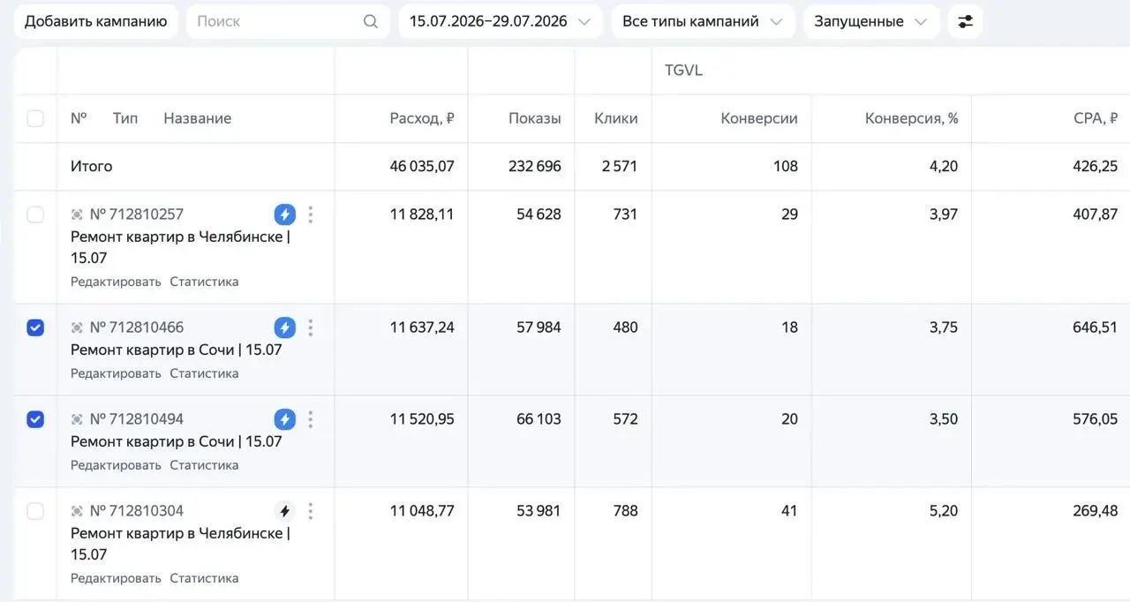Click campaign type icon before № 712810494
1130x602 pixels.
77,420
